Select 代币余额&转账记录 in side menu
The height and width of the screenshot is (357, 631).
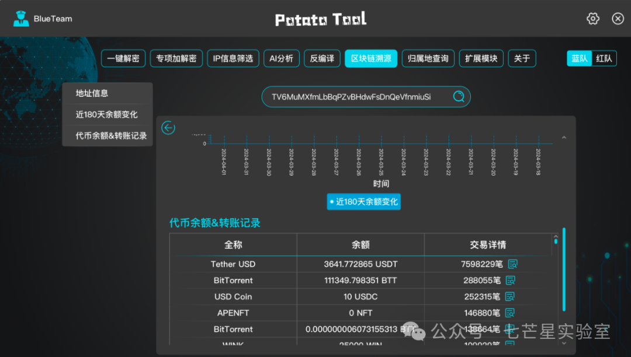click(108, 136)
